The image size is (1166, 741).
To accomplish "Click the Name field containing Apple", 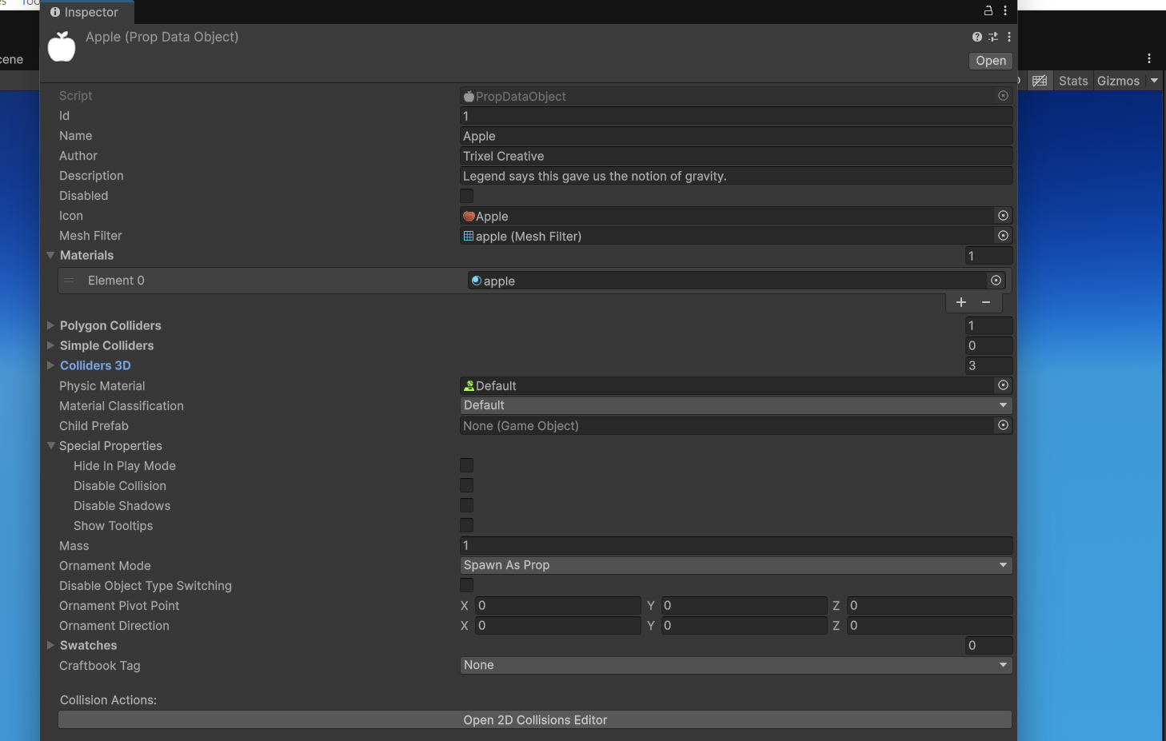I will (737, 136).
